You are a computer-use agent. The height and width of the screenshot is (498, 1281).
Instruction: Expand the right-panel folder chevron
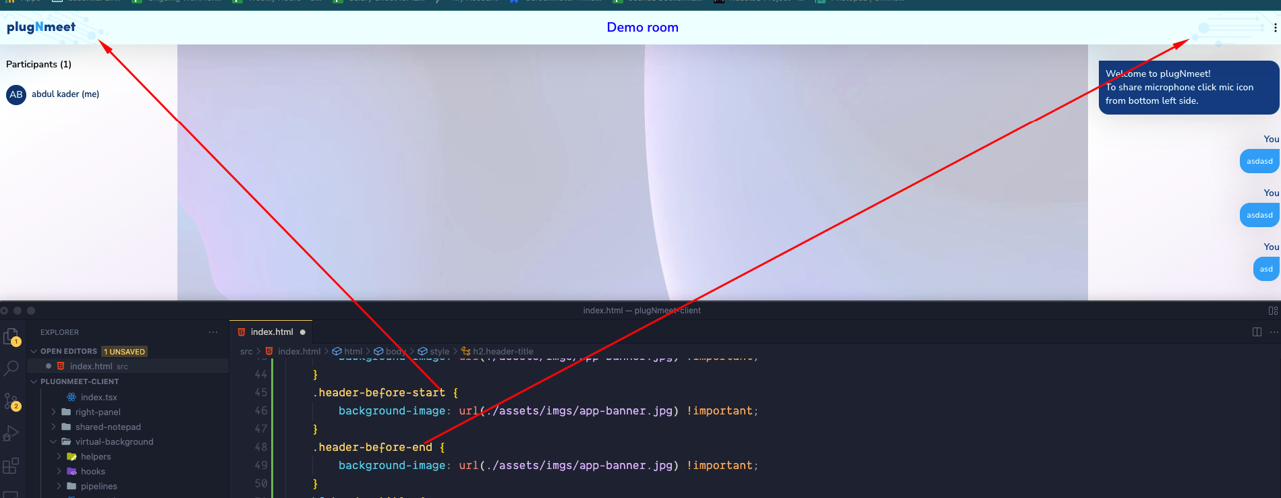(54, 412)
